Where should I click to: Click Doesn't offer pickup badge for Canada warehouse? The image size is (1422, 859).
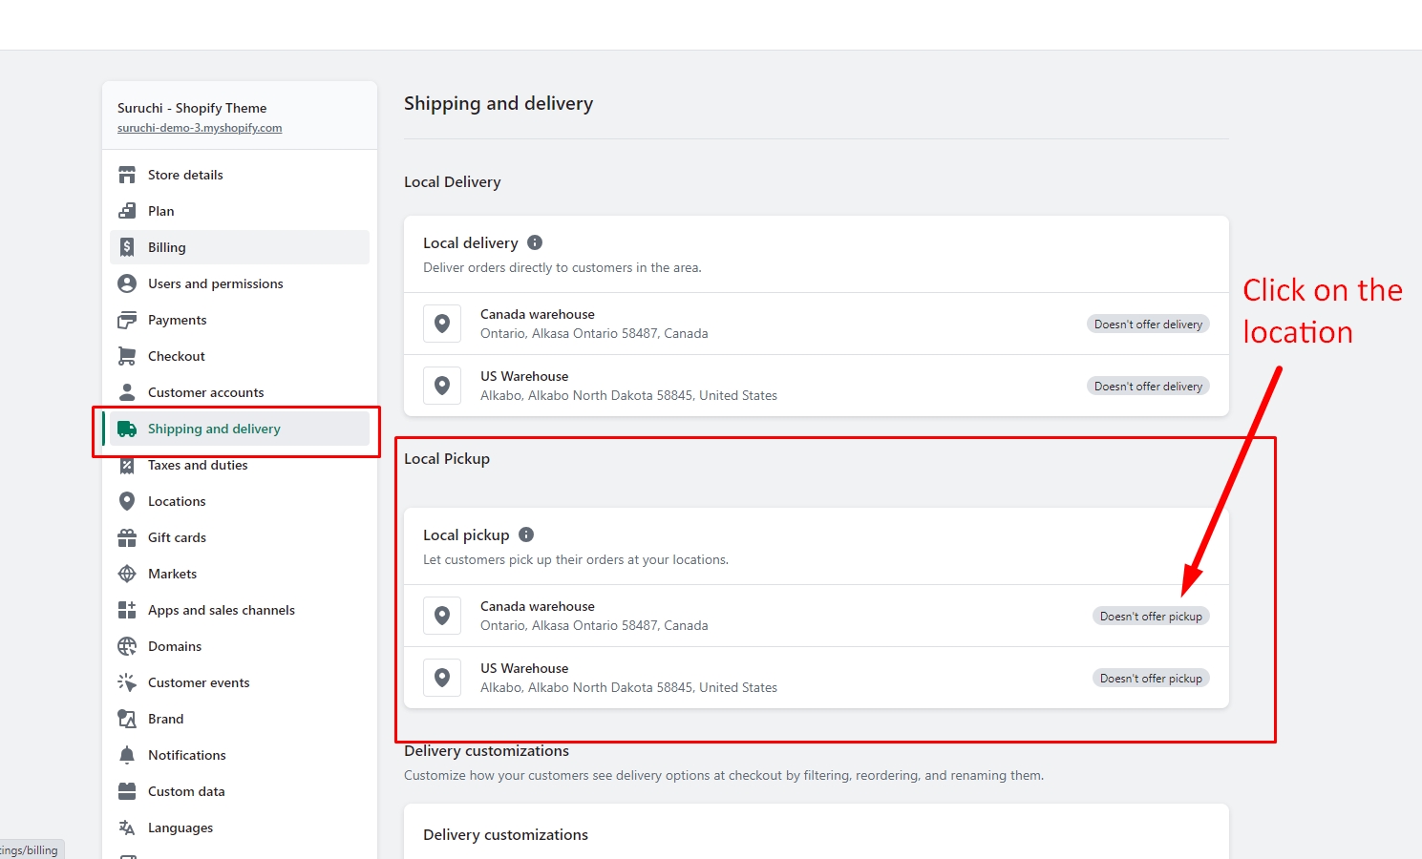click(1150, 617)
